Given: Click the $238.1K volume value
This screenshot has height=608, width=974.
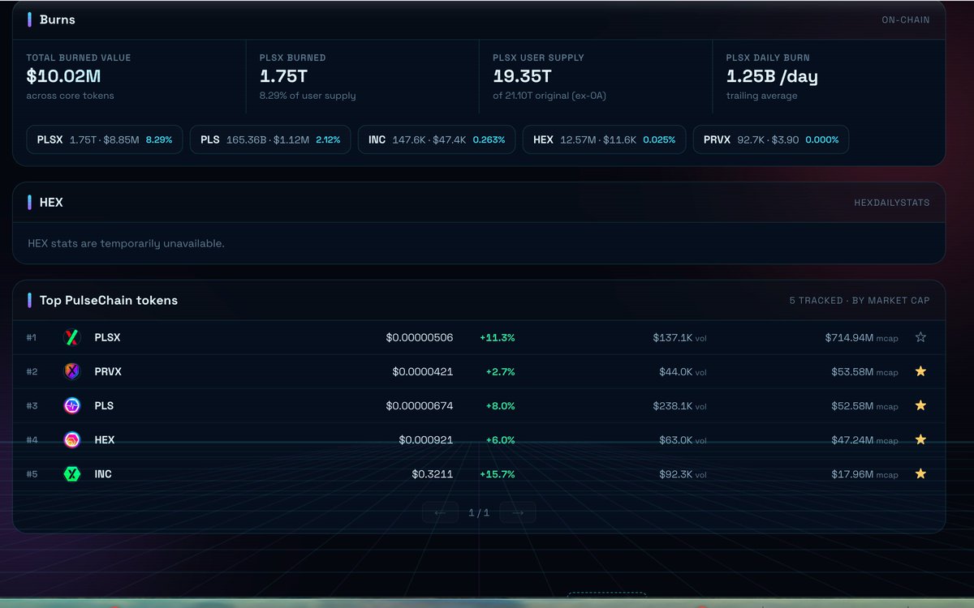Looking at the screenshot, I should click(672, 405).
